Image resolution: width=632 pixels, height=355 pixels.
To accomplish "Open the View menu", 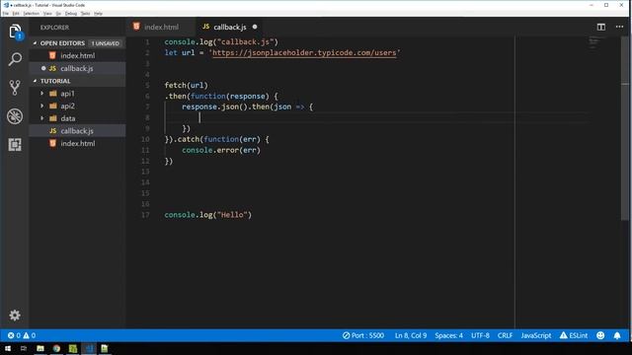I will tap(47, 13).
